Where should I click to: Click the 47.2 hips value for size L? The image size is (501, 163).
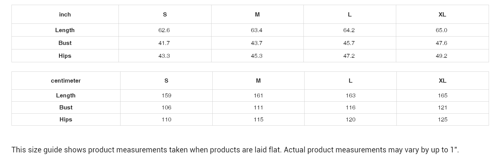[349, 56]
